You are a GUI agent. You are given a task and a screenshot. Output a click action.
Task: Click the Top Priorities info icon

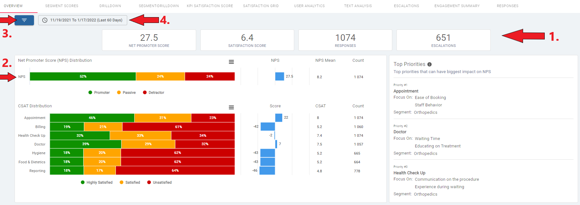coord(429,64)
